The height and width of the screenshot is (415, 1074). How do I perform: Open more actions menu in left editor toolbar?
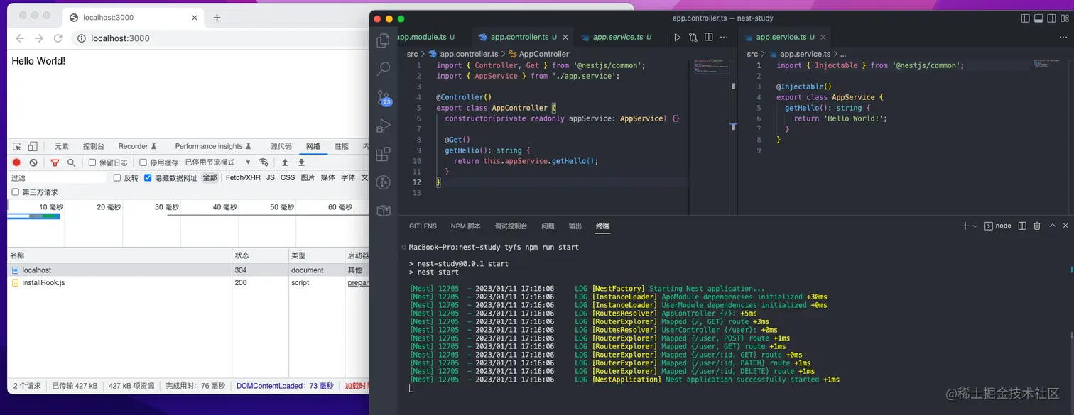pos(724,37)
